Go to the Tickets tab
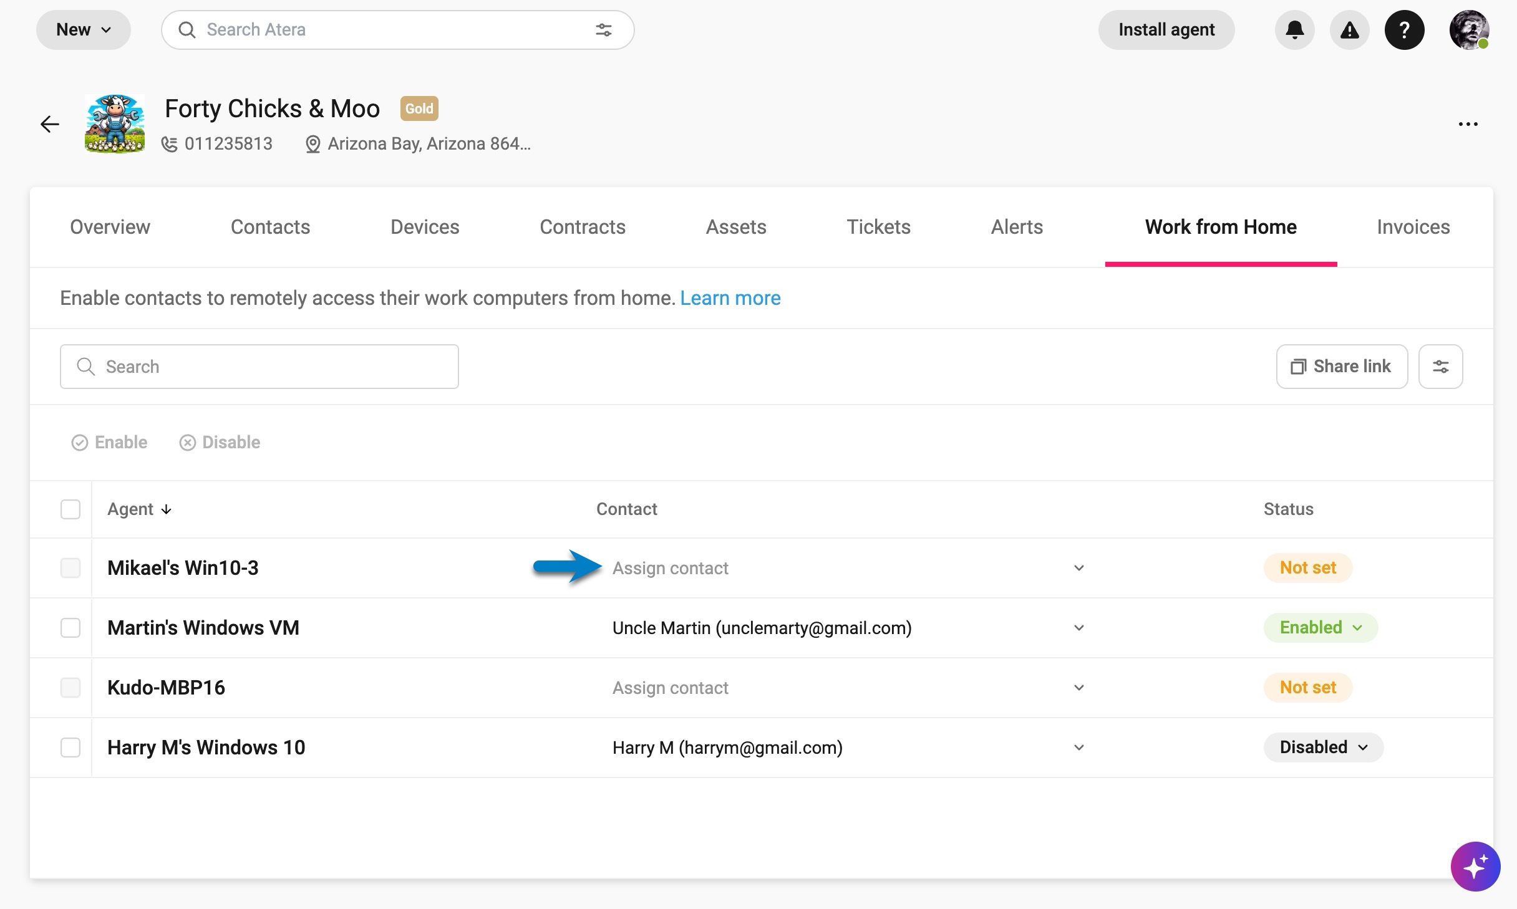 click(878, 227)
